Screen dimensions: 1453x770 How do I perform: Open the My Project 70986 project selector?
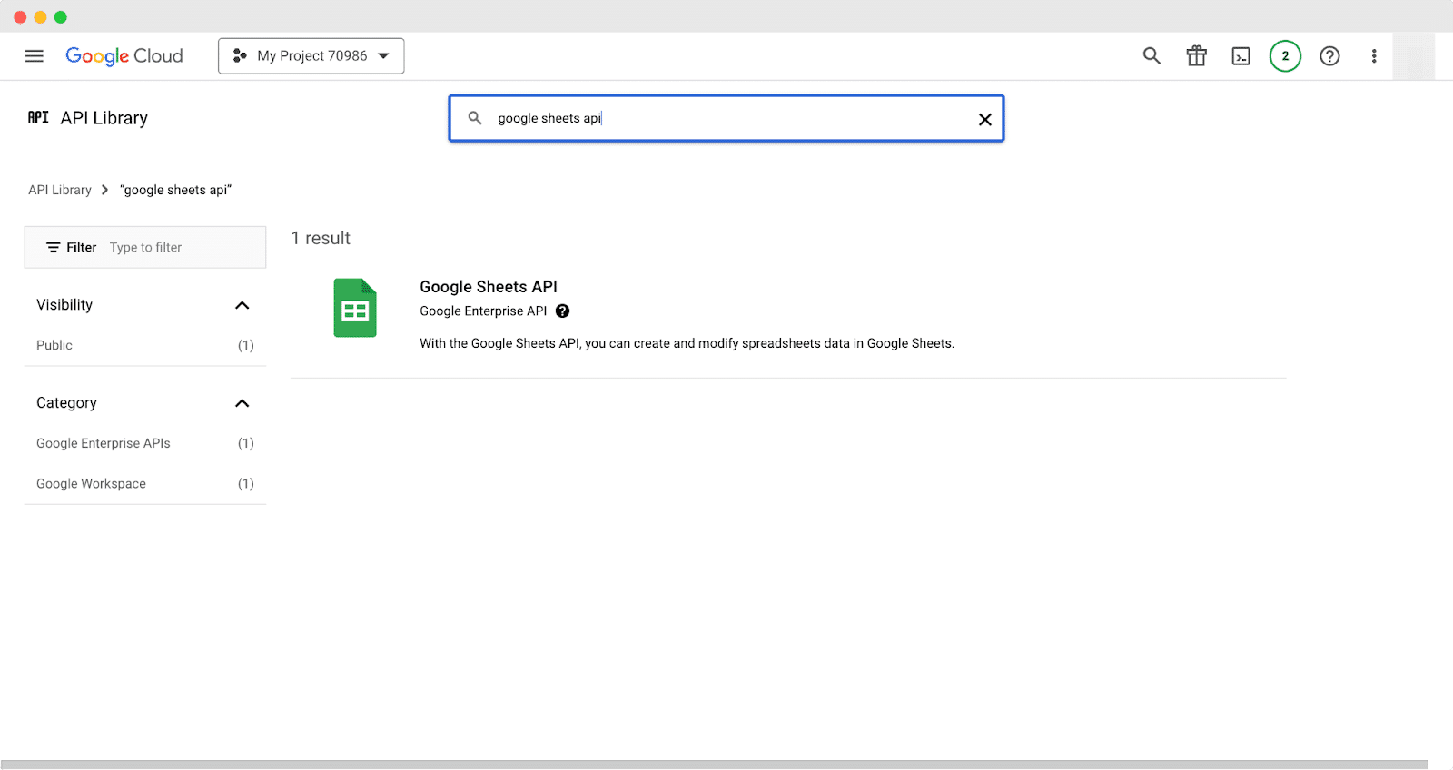(311, 56)
